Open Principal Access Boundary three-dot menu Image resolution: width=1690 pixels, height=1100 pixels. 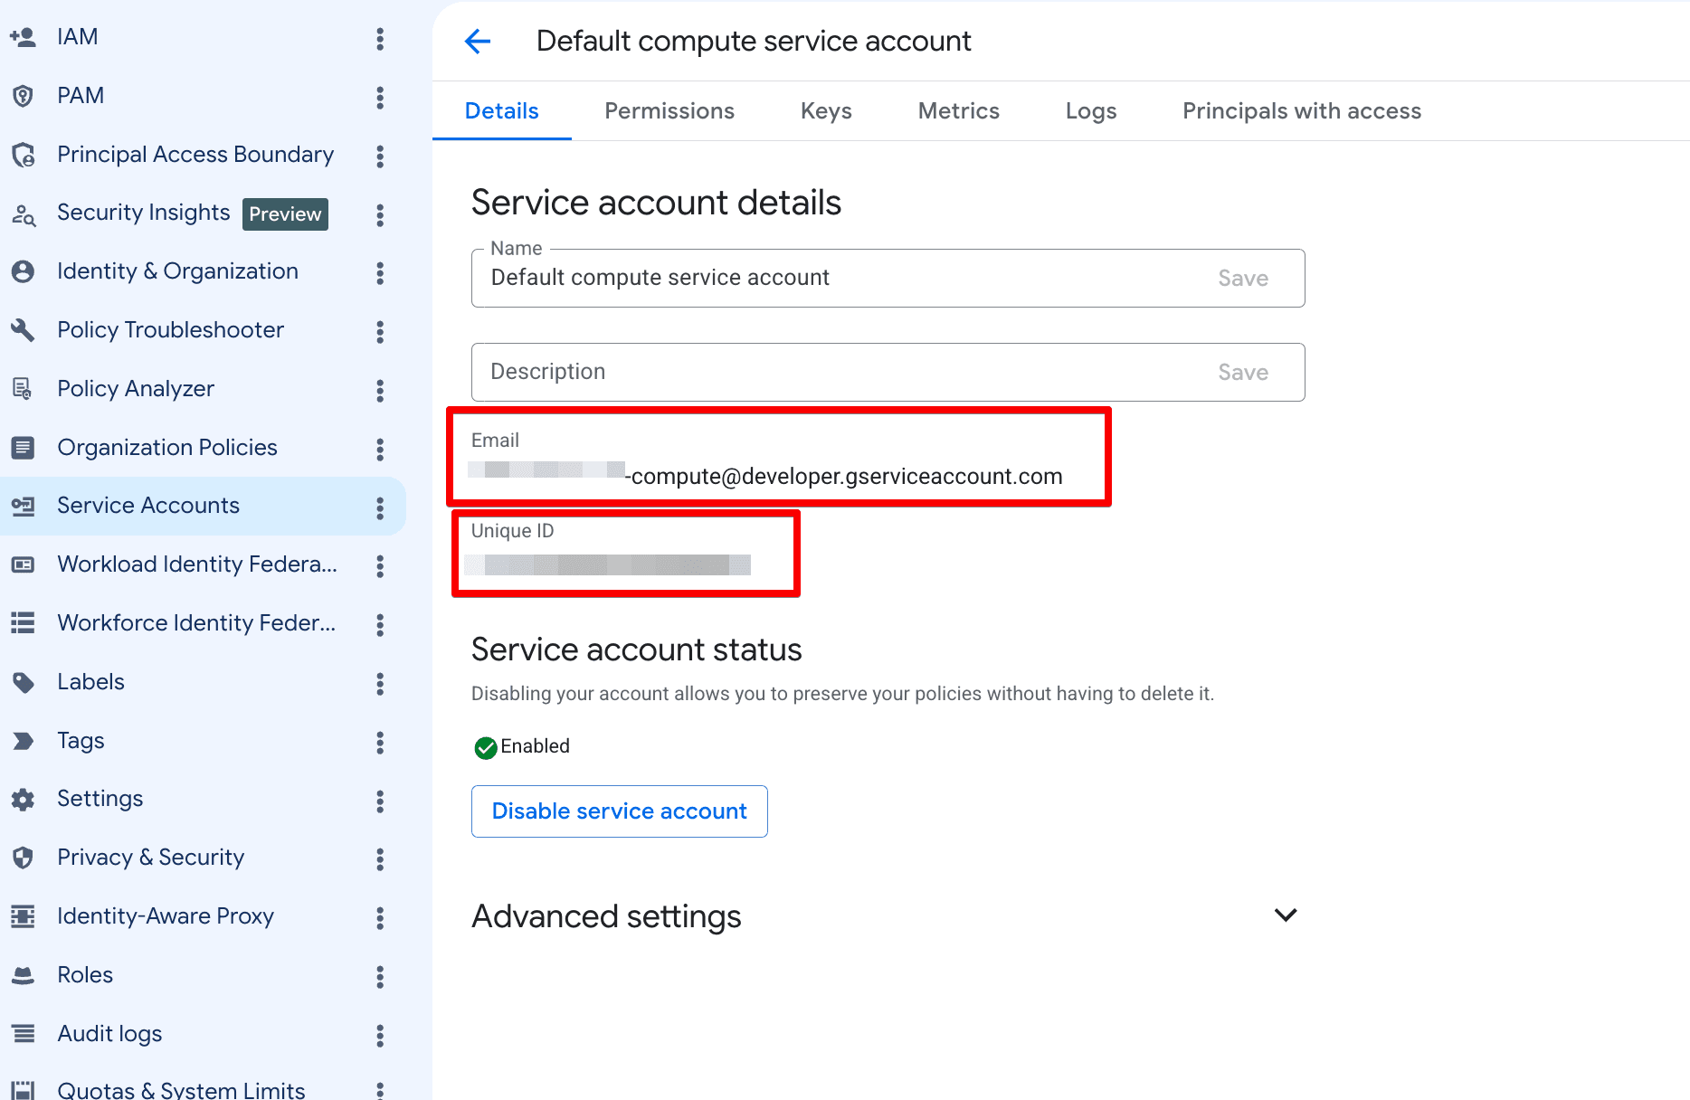point(380,156)
